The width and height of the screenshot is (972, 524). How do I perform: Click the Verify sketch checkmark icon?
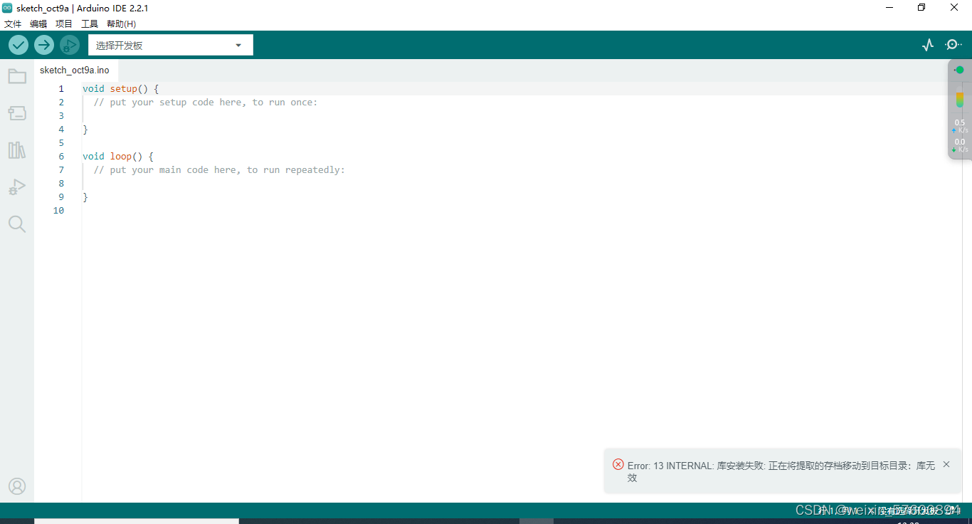point(18,44)
